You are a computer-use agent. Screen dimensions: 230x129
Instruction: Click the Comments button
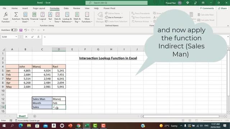tap(207, 8)
